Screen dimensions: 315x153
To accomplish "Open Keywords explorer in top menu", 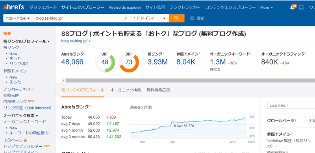I will [125, 7].
